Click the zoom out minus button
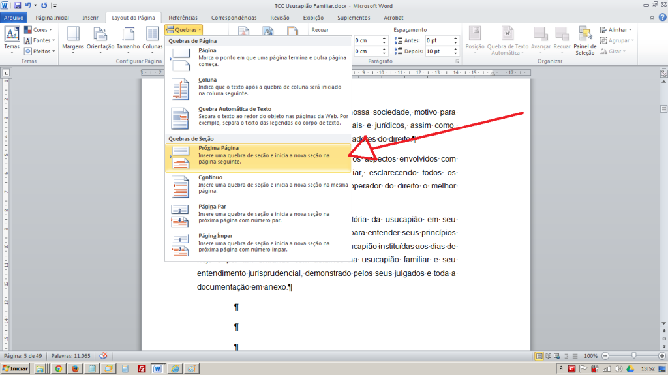The height and width of the screenshot is (375, 668). (605, 356)
